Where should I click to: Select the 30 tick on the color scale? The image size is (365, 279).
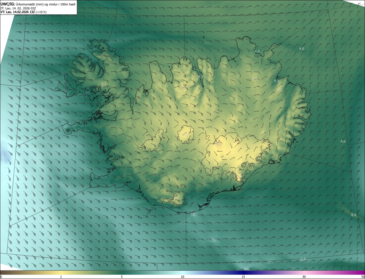[x=304, y=277]
